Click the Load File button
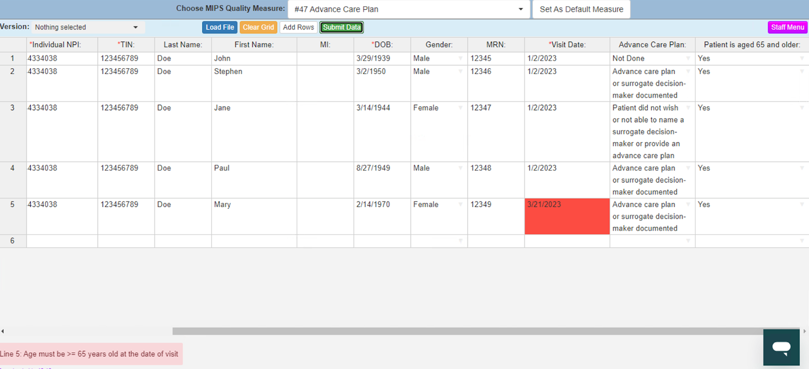 [219, 27]
